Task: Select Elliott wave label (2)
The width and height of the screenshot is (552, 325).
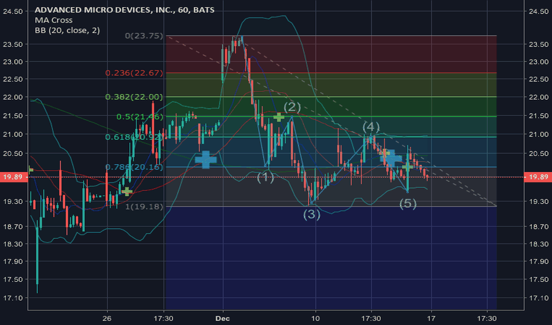Action: [x=292, y=107]
